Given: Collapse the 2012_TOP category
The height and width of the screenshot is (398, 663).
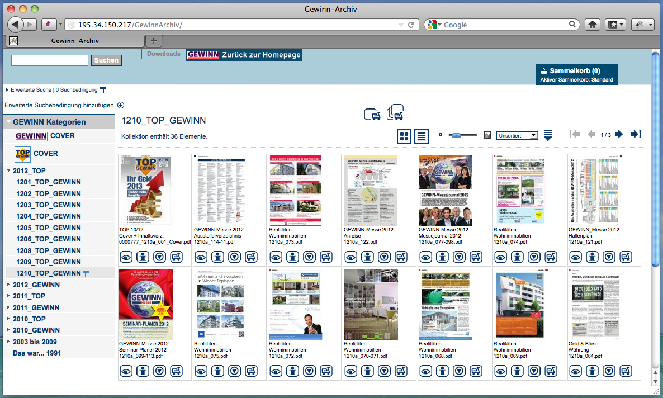Looking at the screenshot, I should click(x=8, y=170).
